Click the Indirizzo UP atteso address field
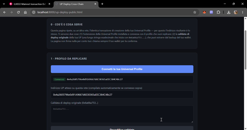 click(122, 94)
